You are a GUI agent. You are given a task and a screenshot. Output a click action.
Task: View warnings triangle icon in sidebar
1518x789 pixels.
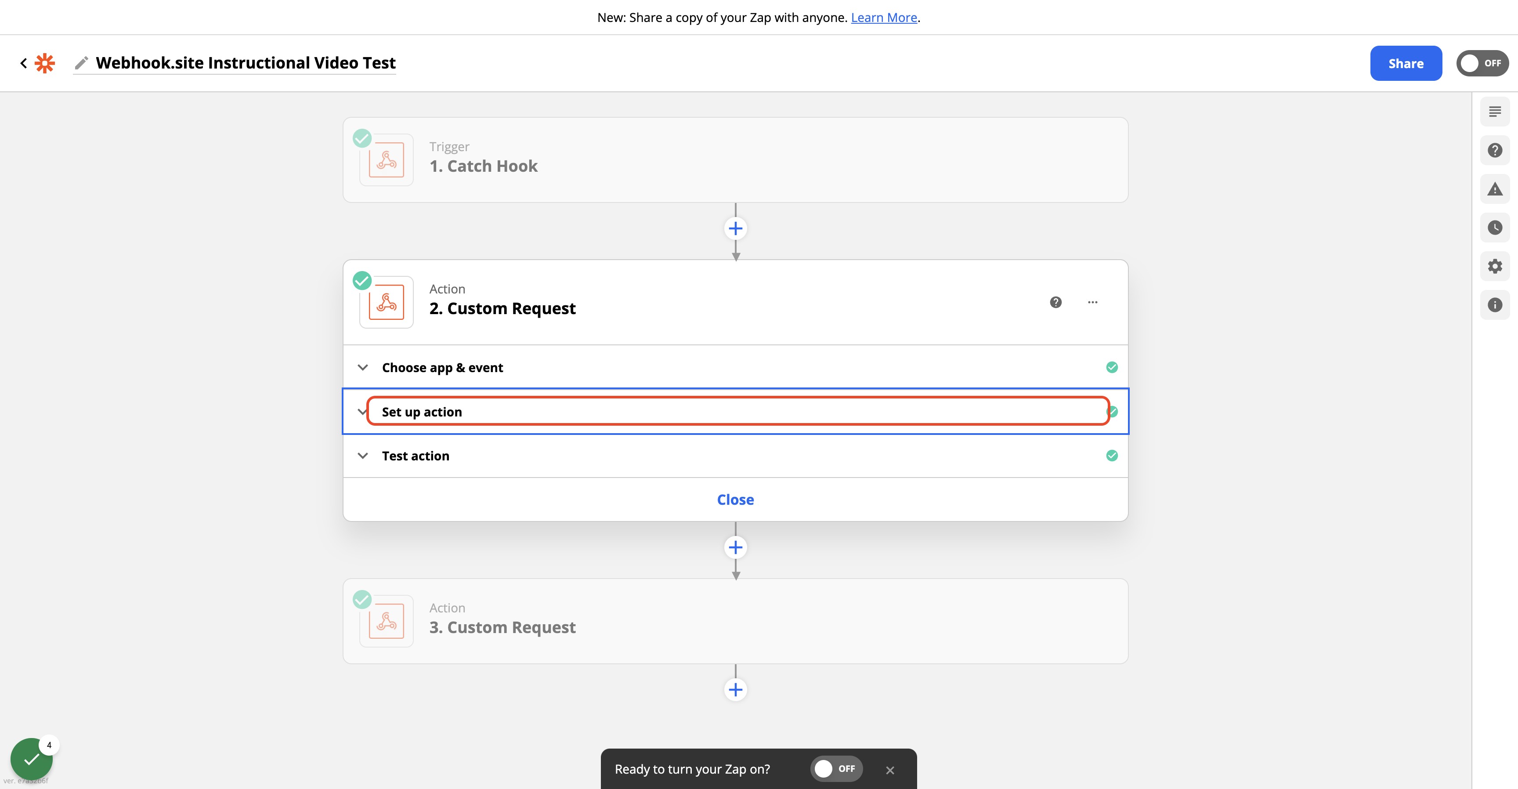[1494, 189]
